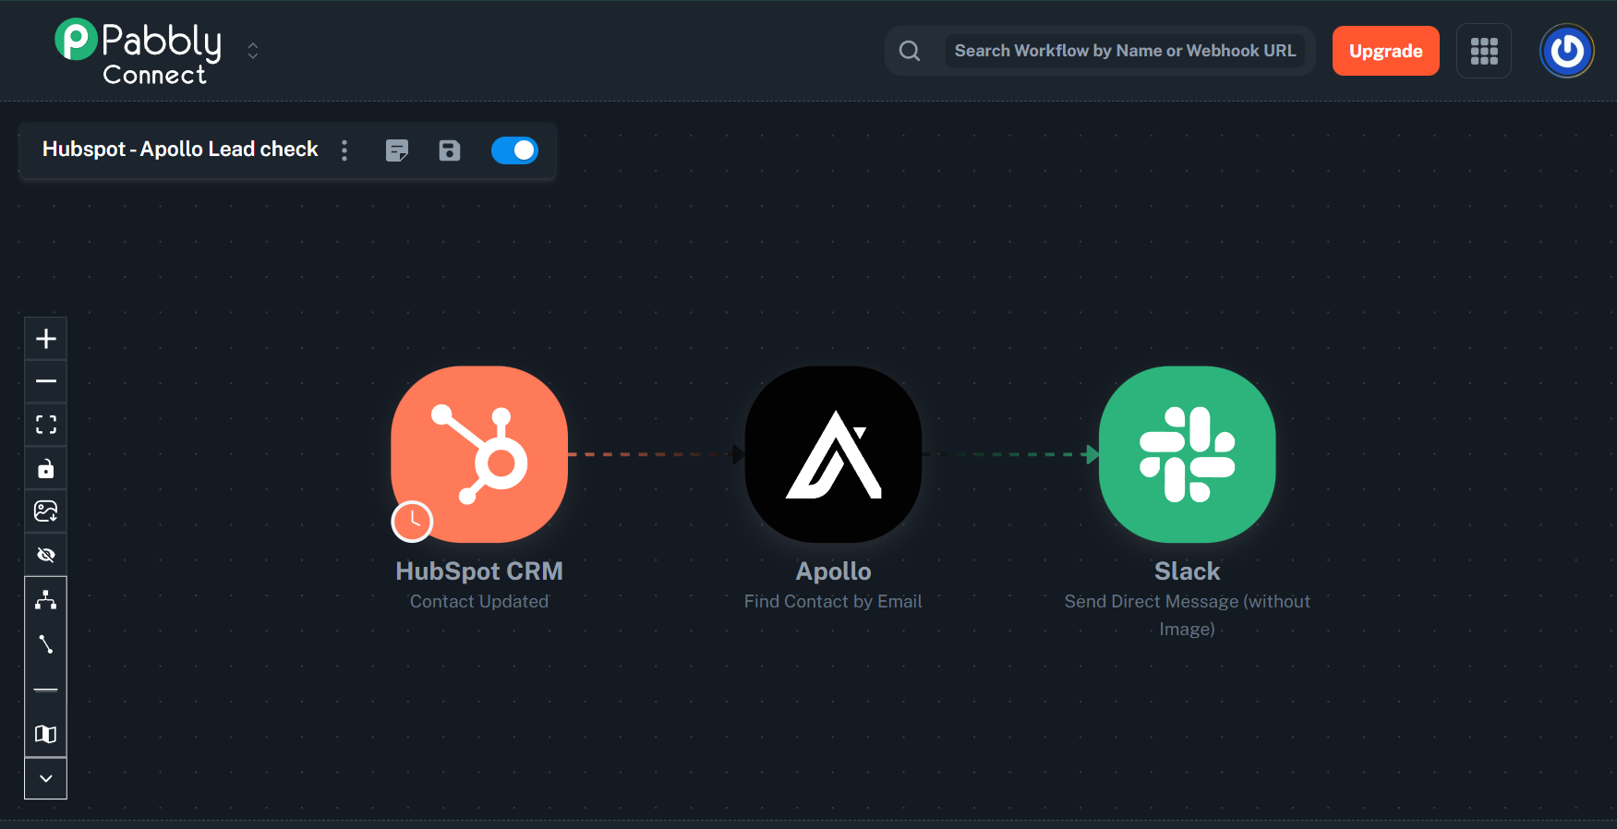The height and width of the screenshot is (829, 1617).
Task: Open the HubSpot CRM trigger step
Action: click(x=479, y=454)
